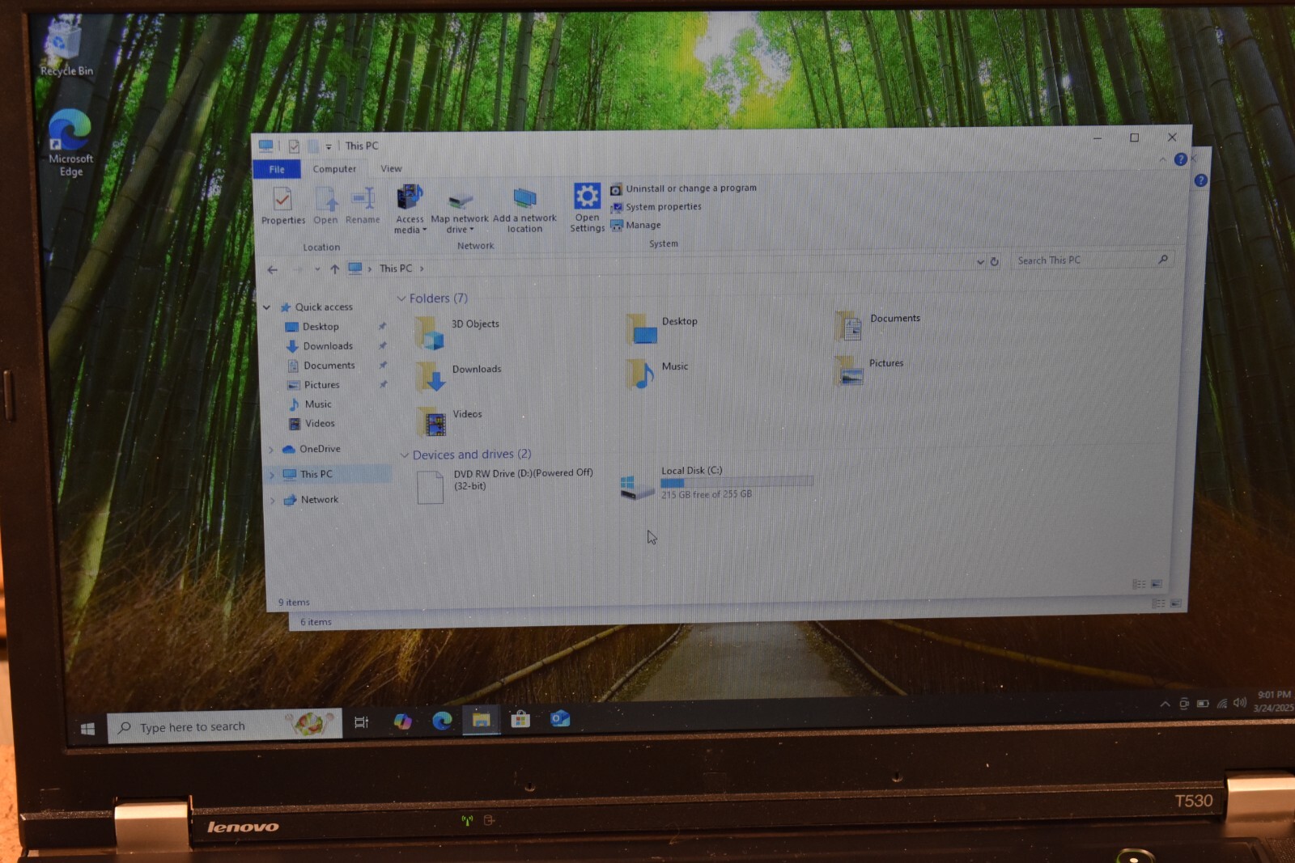Select Music under Quick access

[317, 404]
